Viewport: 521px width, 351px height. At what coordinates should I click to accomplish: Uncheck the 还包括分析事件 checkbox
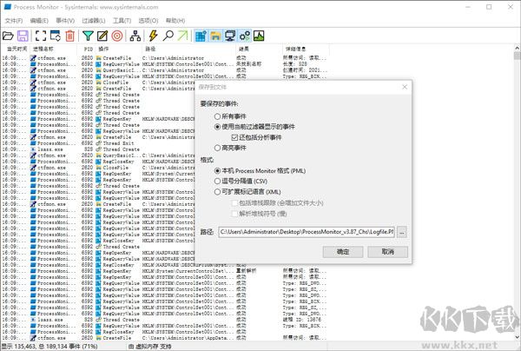click(234, 137)
